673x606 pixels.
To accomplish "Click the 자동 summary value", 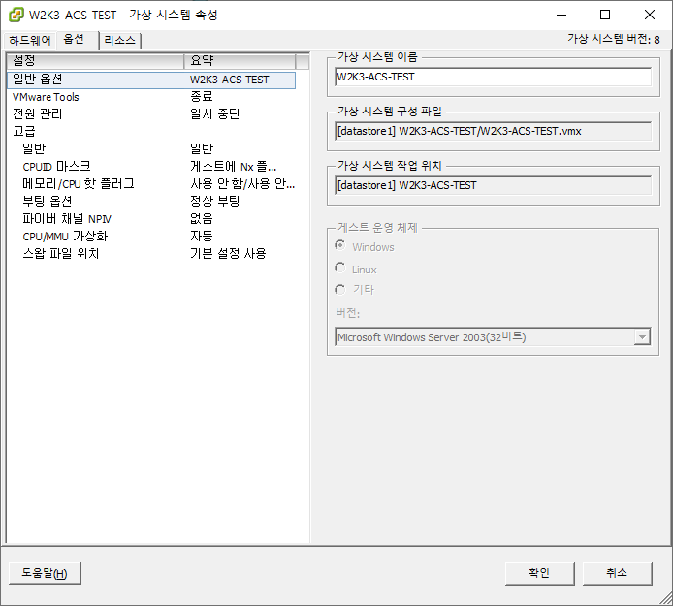I will [x=202, y=236].
